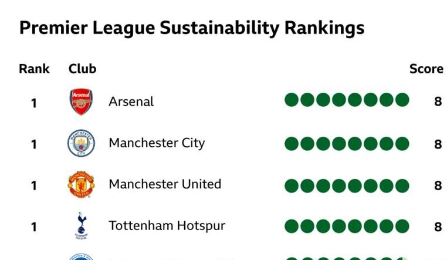
Task: Click the Rank column header
Action: tap(34, 69)
